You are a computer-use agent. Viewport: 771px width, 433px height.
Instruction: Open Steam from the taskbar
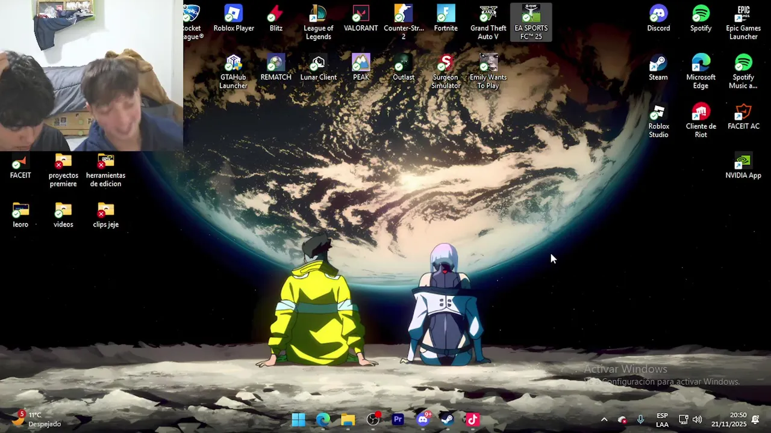pos(448,419)
